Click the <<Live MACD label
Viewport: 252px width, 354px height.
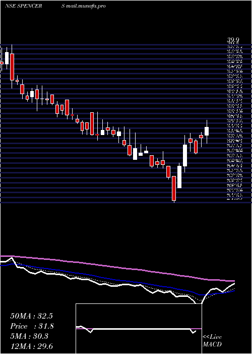[x=212, y=341]
